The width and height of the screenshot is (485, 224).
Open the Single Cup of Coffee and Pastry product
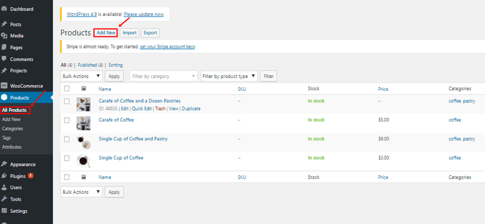point(133,139)
